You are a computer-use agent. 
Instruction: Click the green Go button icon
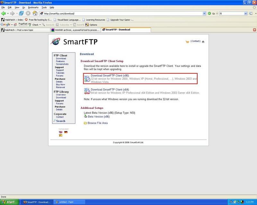click(x=209, y=13)
